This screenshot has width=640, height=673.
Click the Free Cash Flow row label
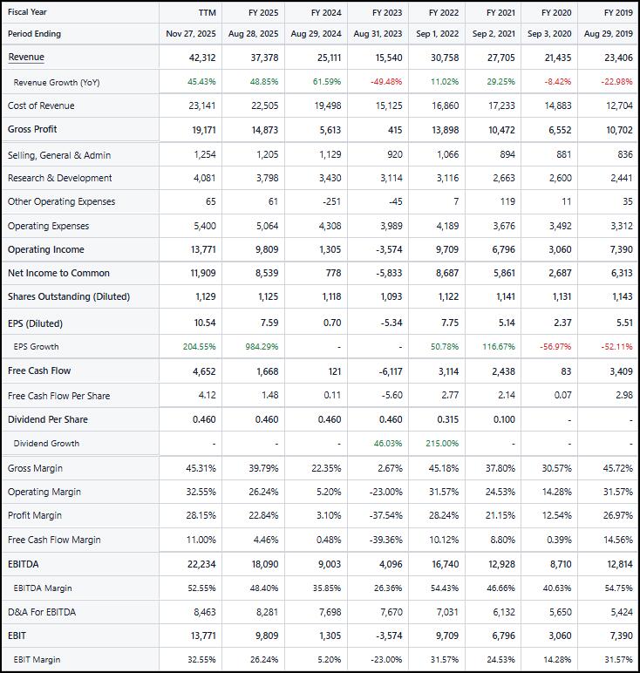click(x=39, y=370)
